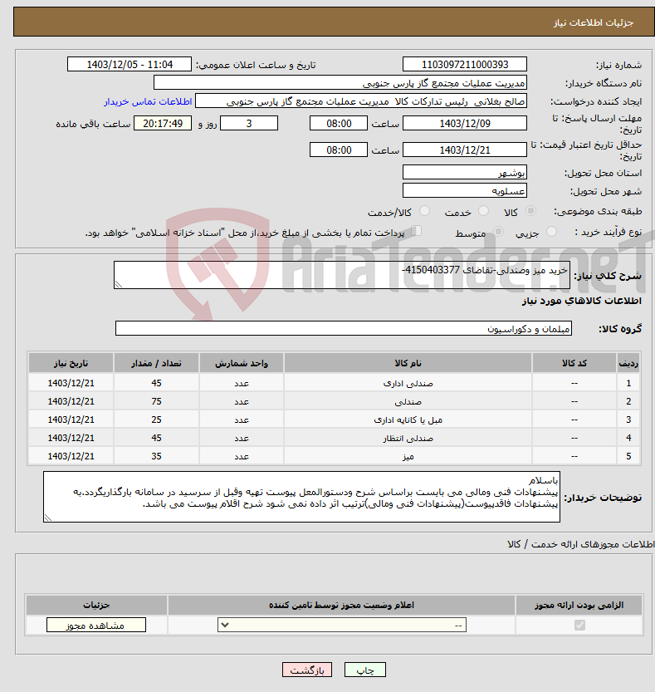
Task: Click the تاریخ نیاز column header
Action: click(x=71, y=363)
